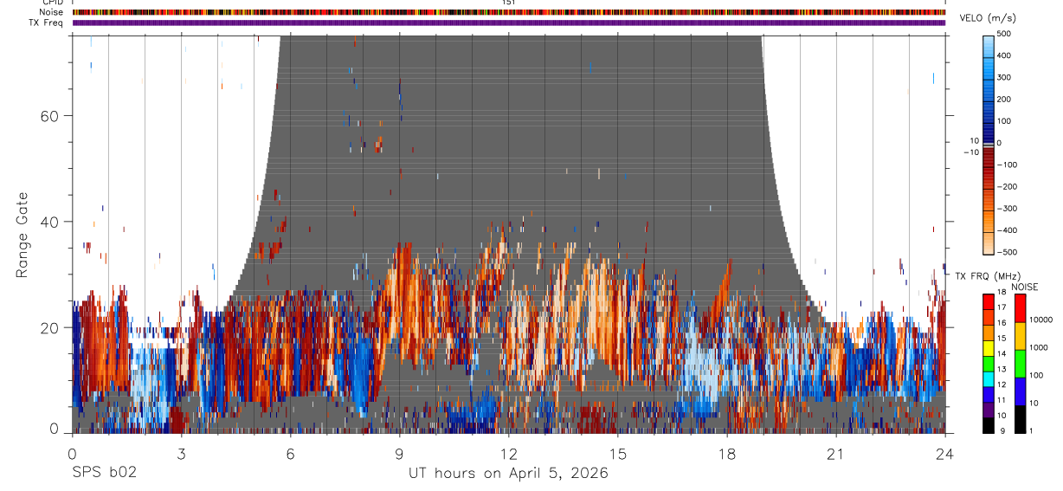This screenshot has width=1063, height=491.
Task: Select the red top segment of the NOISE scale
Action: (1020, 308)
